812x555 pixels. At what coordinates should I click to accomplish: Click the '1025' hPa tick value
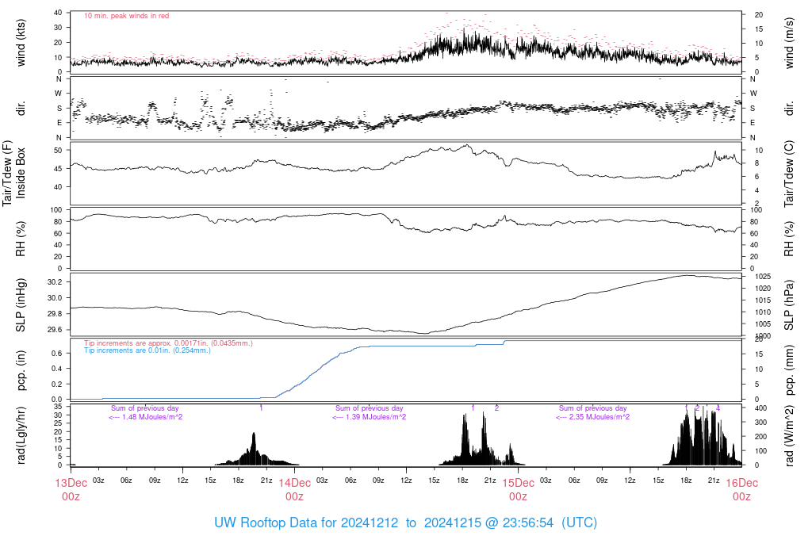point(763,277)
